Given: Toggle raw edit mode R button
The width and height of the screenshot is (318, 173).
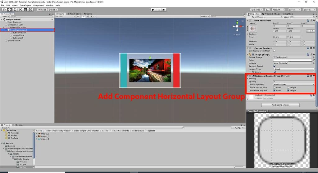Looking at the screenshot, I should tap(312, 31).
